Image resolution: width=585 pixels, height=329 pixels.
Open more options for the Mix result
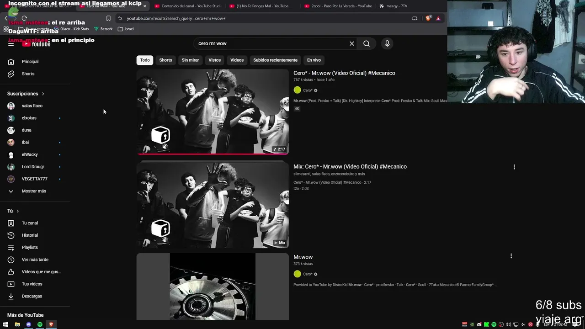click(x=514, y=167)
